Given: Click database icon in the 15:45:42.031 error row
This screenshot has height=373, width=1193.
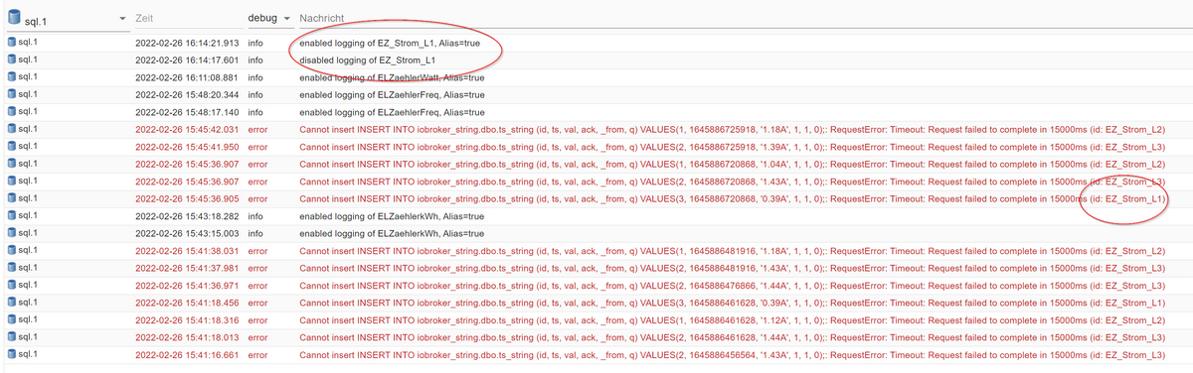Looking at the screenshot, I should 12,129.
